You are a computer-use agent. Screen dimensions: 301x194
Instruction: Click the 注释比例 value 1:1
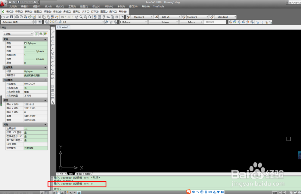click(36, 129)
